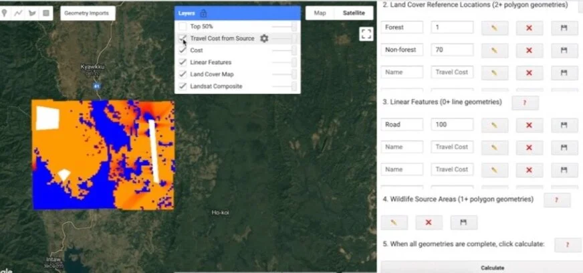The height and width of the screenshot is (273, 583).
Task: Click the Calculate button
Action: tap(492, 268)
